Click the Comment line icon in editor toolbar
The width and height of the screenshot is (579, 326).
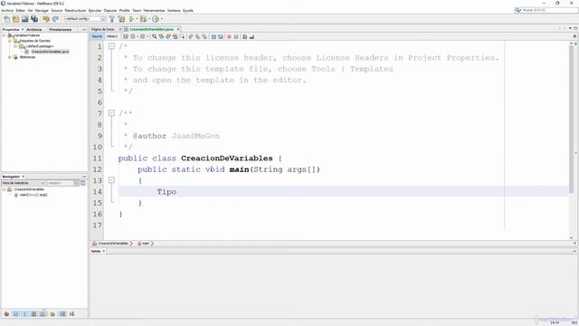pos(244,36)
